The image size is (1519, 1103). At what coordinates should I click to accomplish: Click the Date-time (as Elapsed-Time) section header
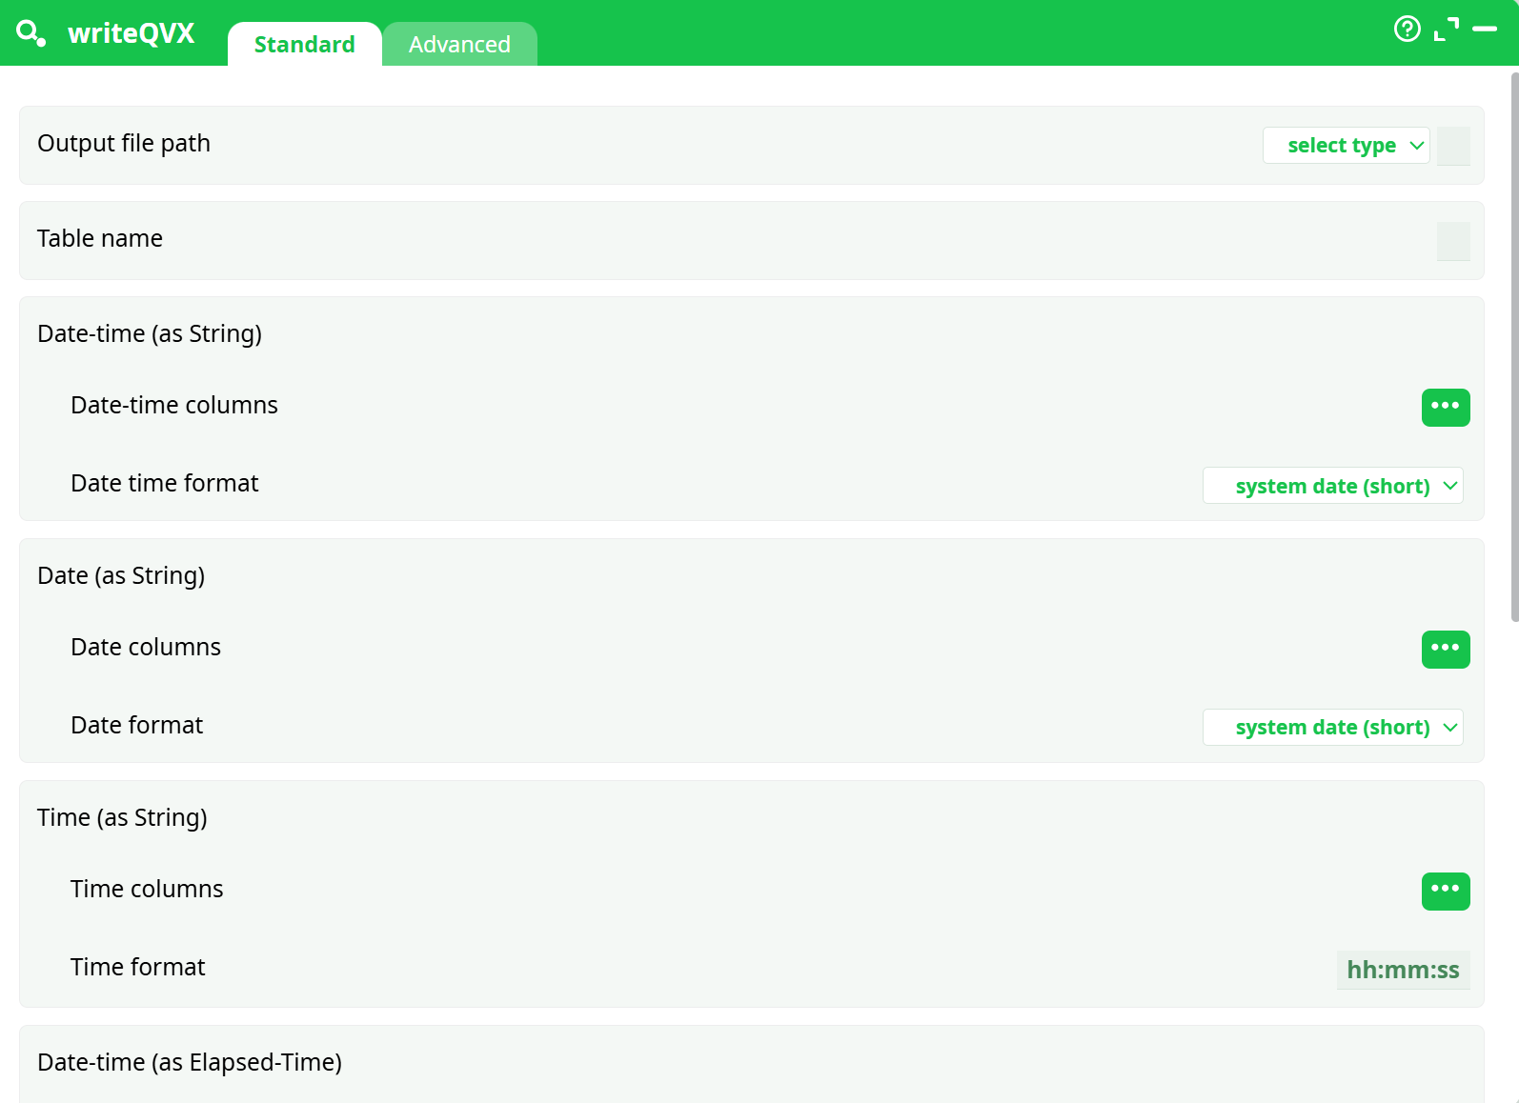click(190, 1062)
